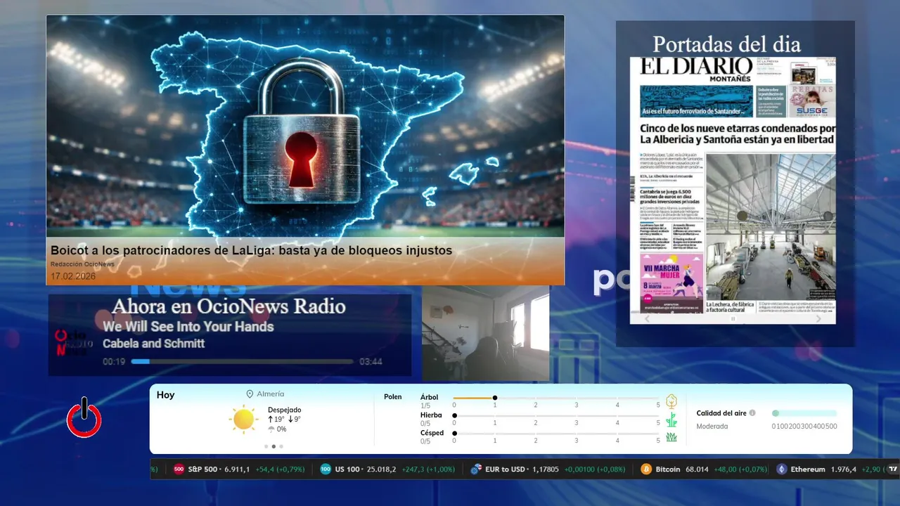The height and width of the screenshot is (506, 900).
Task: Click the Portadas del dia title
Action: [x=726, y=44]
